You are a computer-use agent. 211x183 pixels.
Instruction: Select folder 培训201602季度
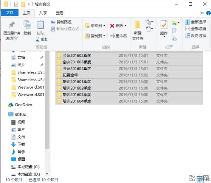129,88
